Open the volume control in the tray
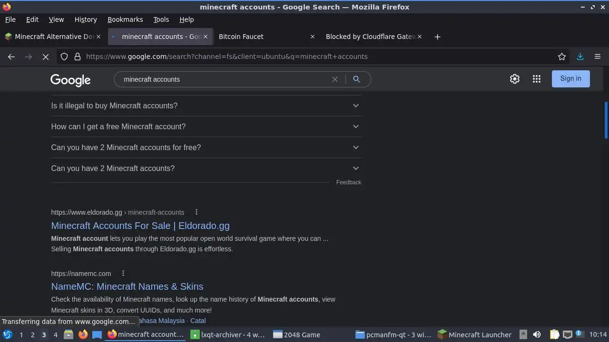 (x=537, y=334)
